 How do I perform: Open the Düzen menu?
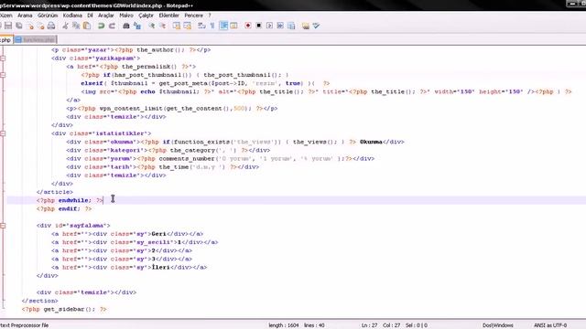click(5, 16)
